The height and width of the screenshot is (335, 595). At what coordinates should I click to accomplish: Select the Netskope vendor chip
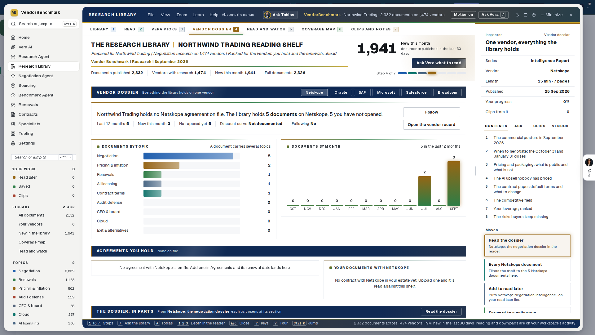coord(314,92)
